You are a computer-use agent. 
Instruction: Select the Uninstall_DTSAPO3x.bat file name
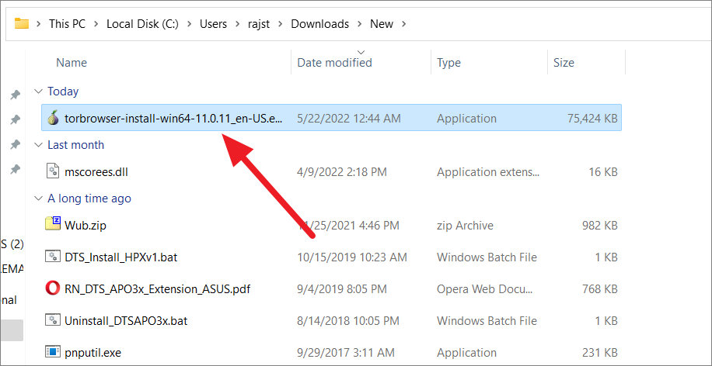click(x=126, y=321)
